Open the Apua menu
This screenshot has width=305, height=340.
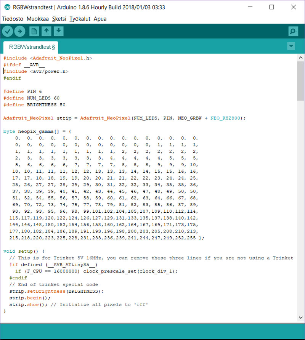pos(100,19)
